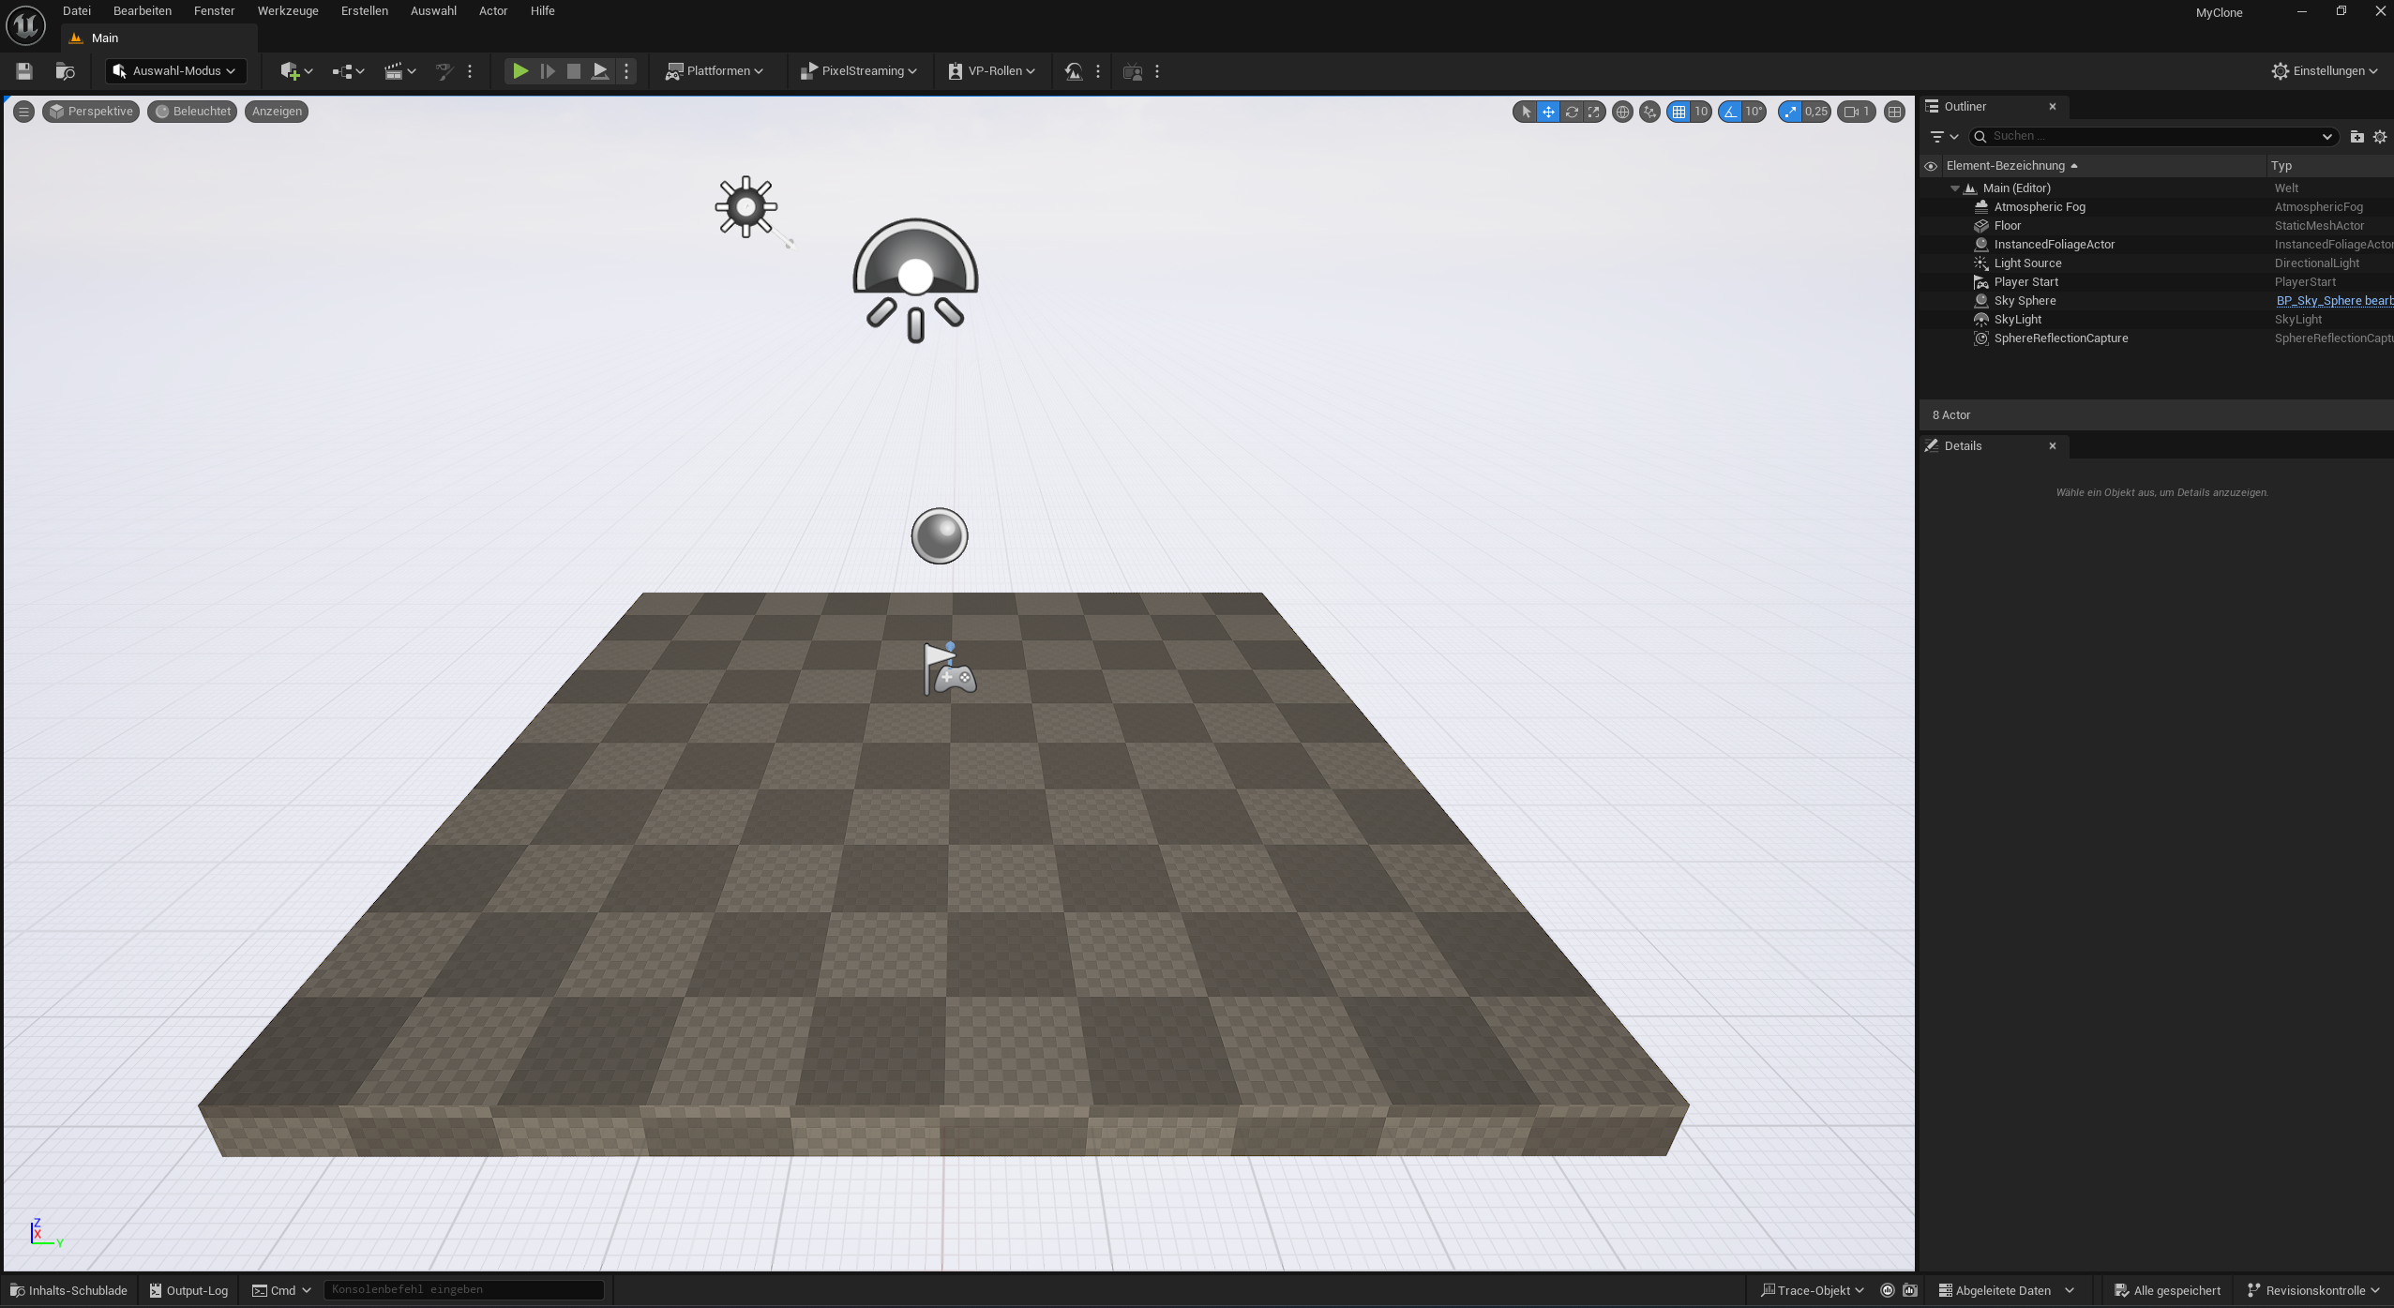2394x1308 pixels.
Task: Save the current level with the floppy disk icon
Action: 24,71
